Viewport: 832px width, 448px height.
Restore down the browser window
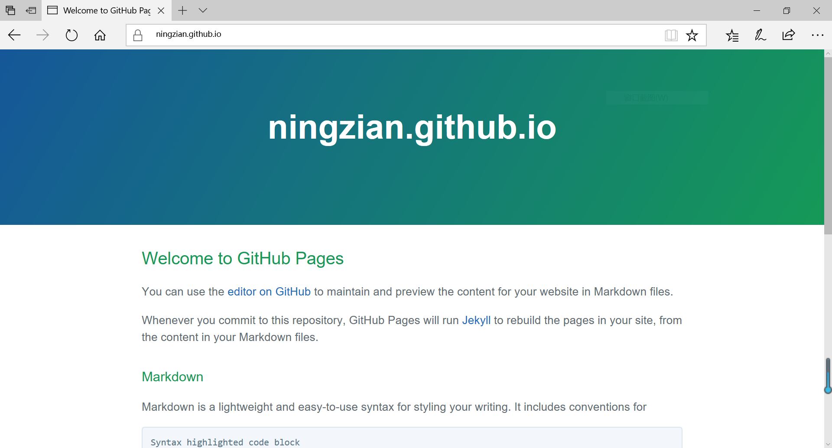pyautogui.click(x=786, y=10)
